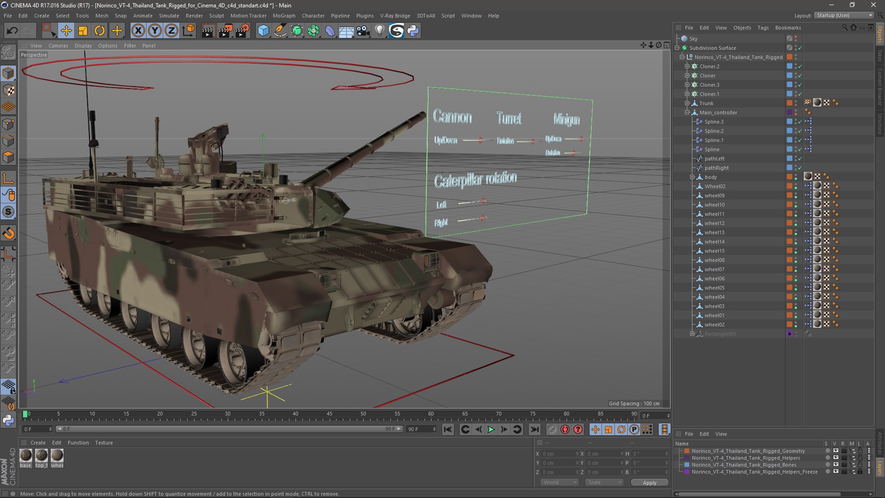885x498 pixels.
Task: Select the Move tool in toolbar
Action: coord(66,31)
